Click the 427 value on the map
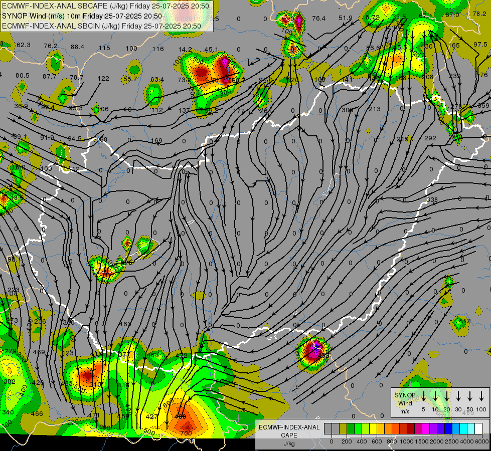Image resolution: width=491 pixels, height=451 pixels. [x=152, y=416]
